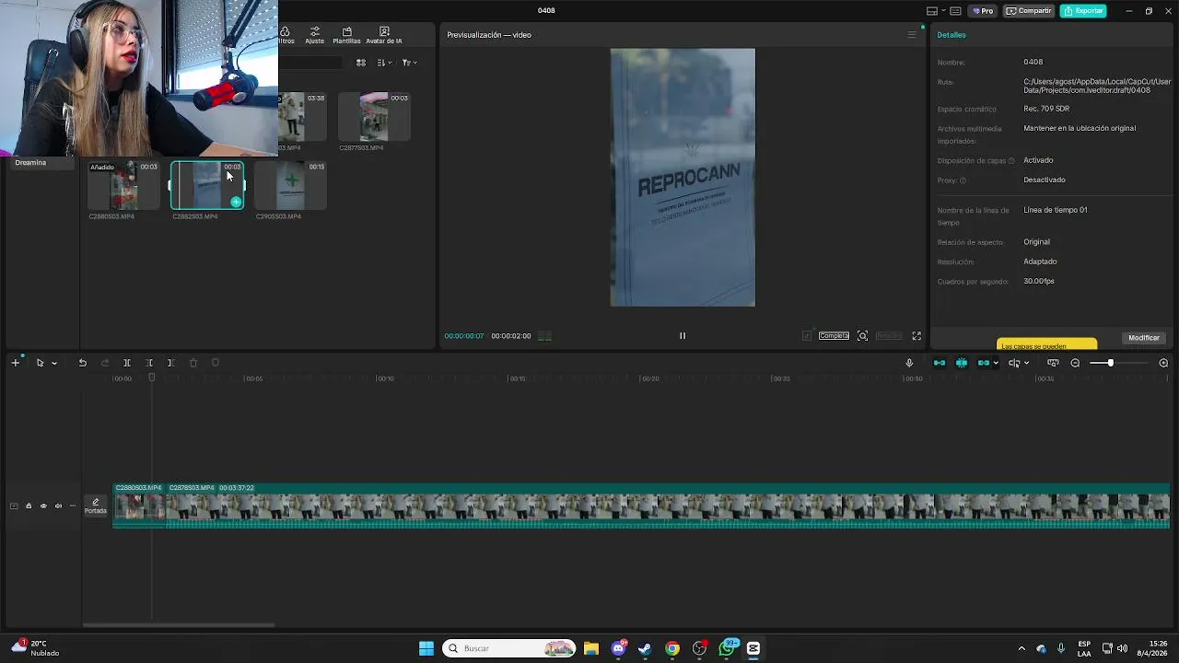The width and height of the screenshot is (1179, 663).
Task: Click the Completa preview quality button
Action: pos(834,336)
